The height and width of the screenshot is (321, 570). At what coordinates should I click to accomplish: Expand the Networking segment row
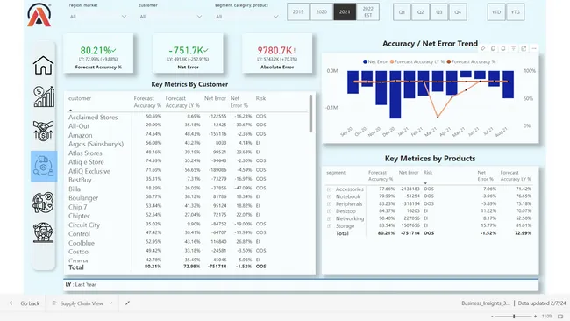[329, 219]
